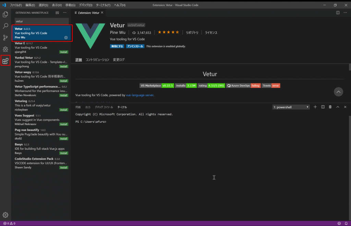Close the Extension: Vetur tab
351x226 pixels.
coord(102,13)
